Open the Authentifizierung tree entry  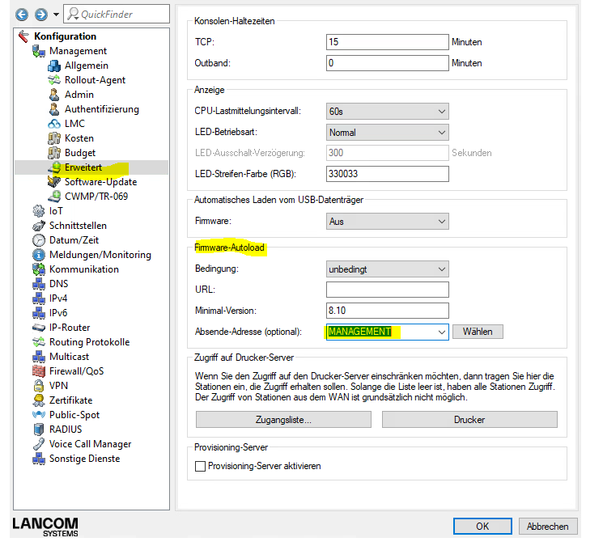pos(101,109)
